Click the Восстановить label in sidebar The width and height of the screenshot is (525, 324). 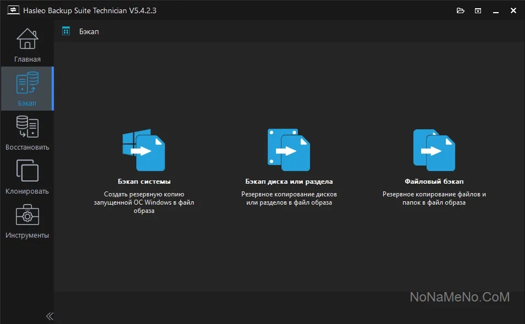click(27, 147)
